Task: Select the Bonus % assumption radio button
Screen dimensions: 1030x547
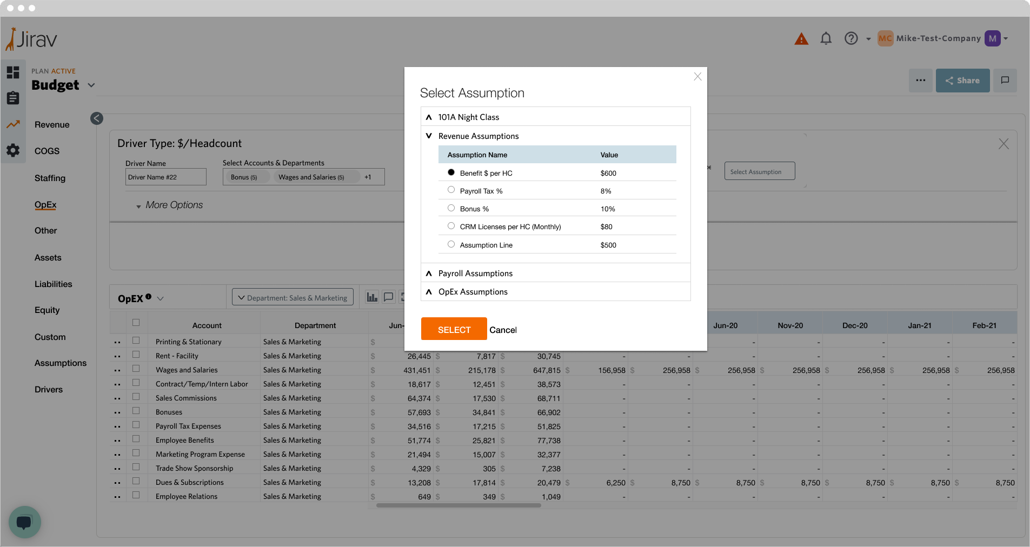Action: [451, 208]
